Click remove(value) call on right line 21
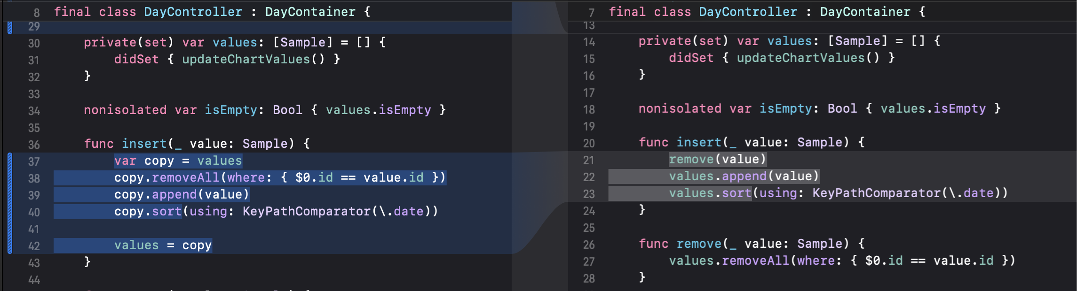The height and width of the screenshot is (291, 1077). [717, 159]
